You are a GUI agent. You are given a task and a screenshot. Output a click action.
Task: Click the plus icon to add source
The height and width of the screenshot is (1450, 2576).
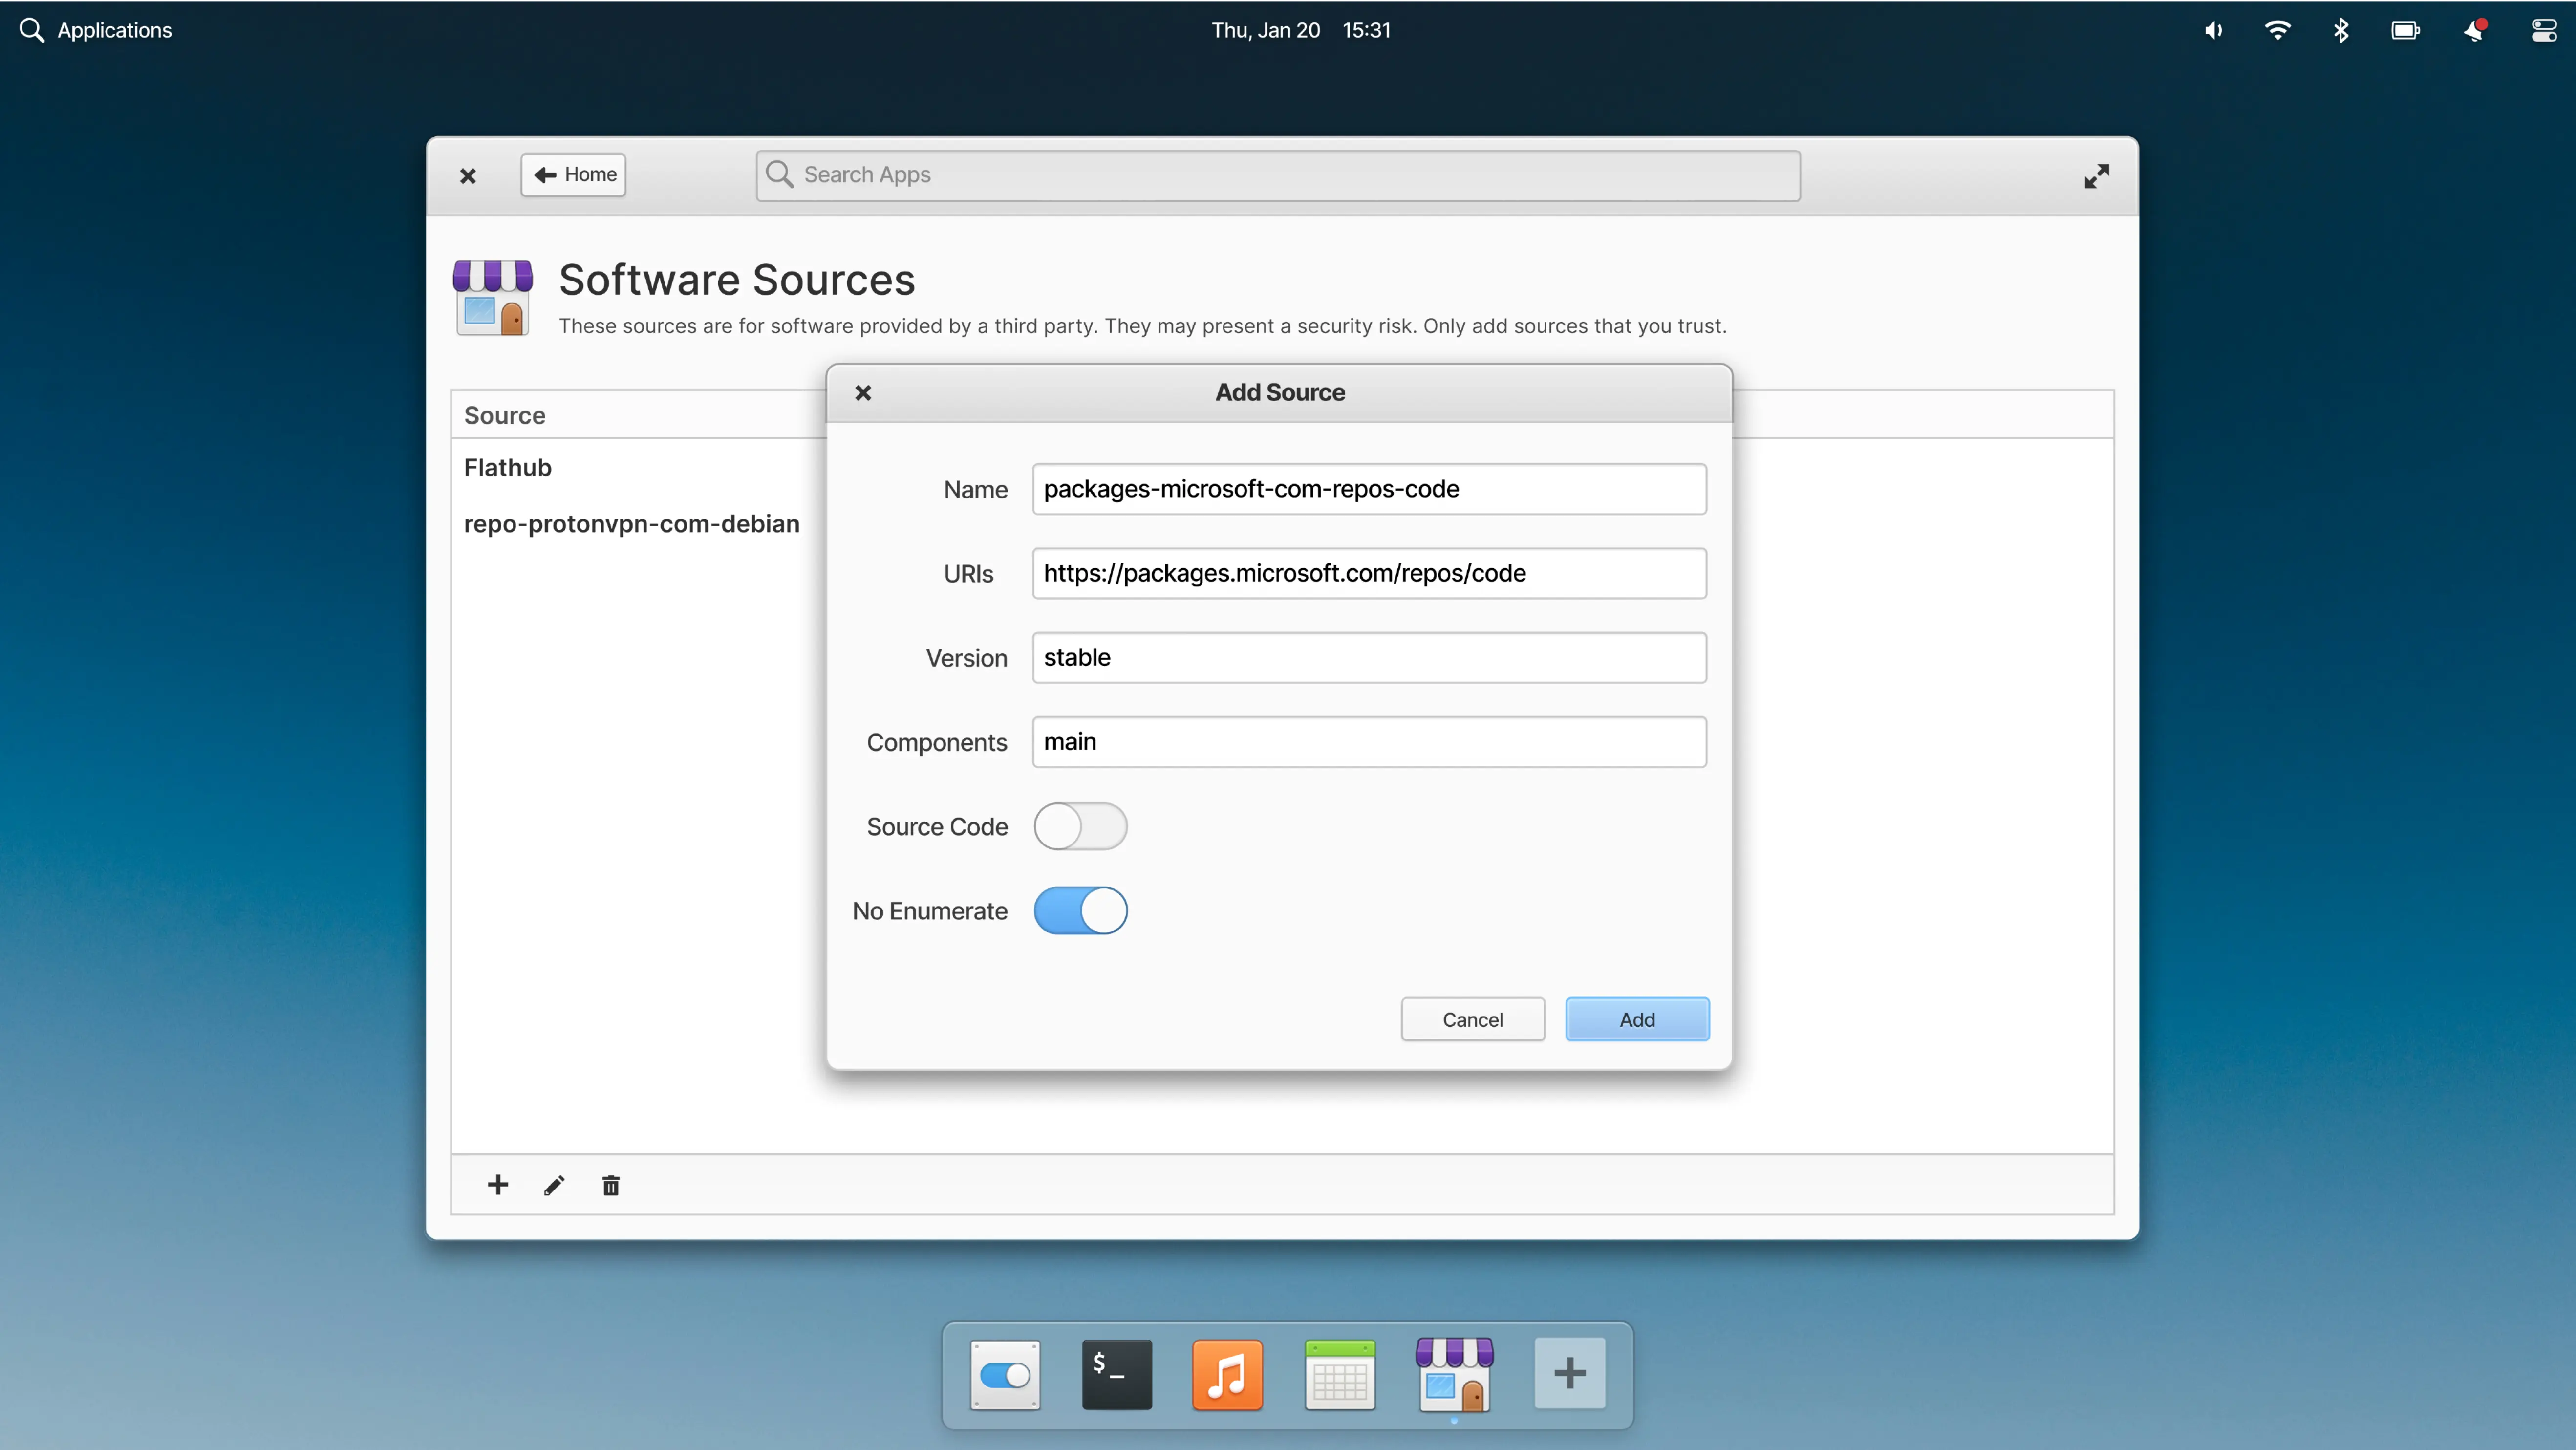(x=498, y=1185)
